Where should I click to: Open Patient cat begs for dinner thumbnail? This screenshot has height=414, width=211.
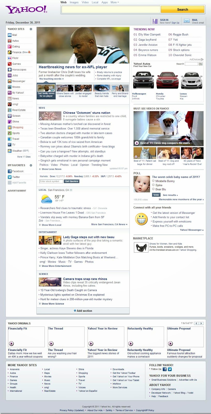pos(145,153)
